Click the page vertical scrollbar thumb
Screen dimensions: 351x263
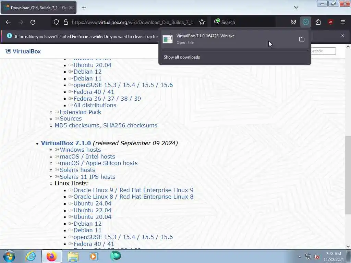pyautogui.click(x=348, y=175)
